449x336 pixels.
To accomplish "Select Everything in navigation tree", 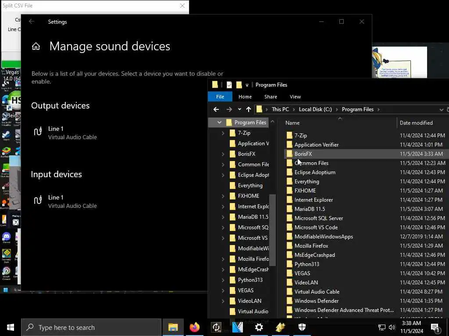I will tap(250, 185).
